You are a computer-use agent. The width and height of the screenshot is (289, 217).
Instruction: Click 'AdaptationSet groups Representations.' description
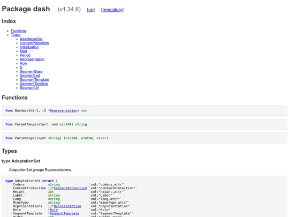click(x=40, y=170)
